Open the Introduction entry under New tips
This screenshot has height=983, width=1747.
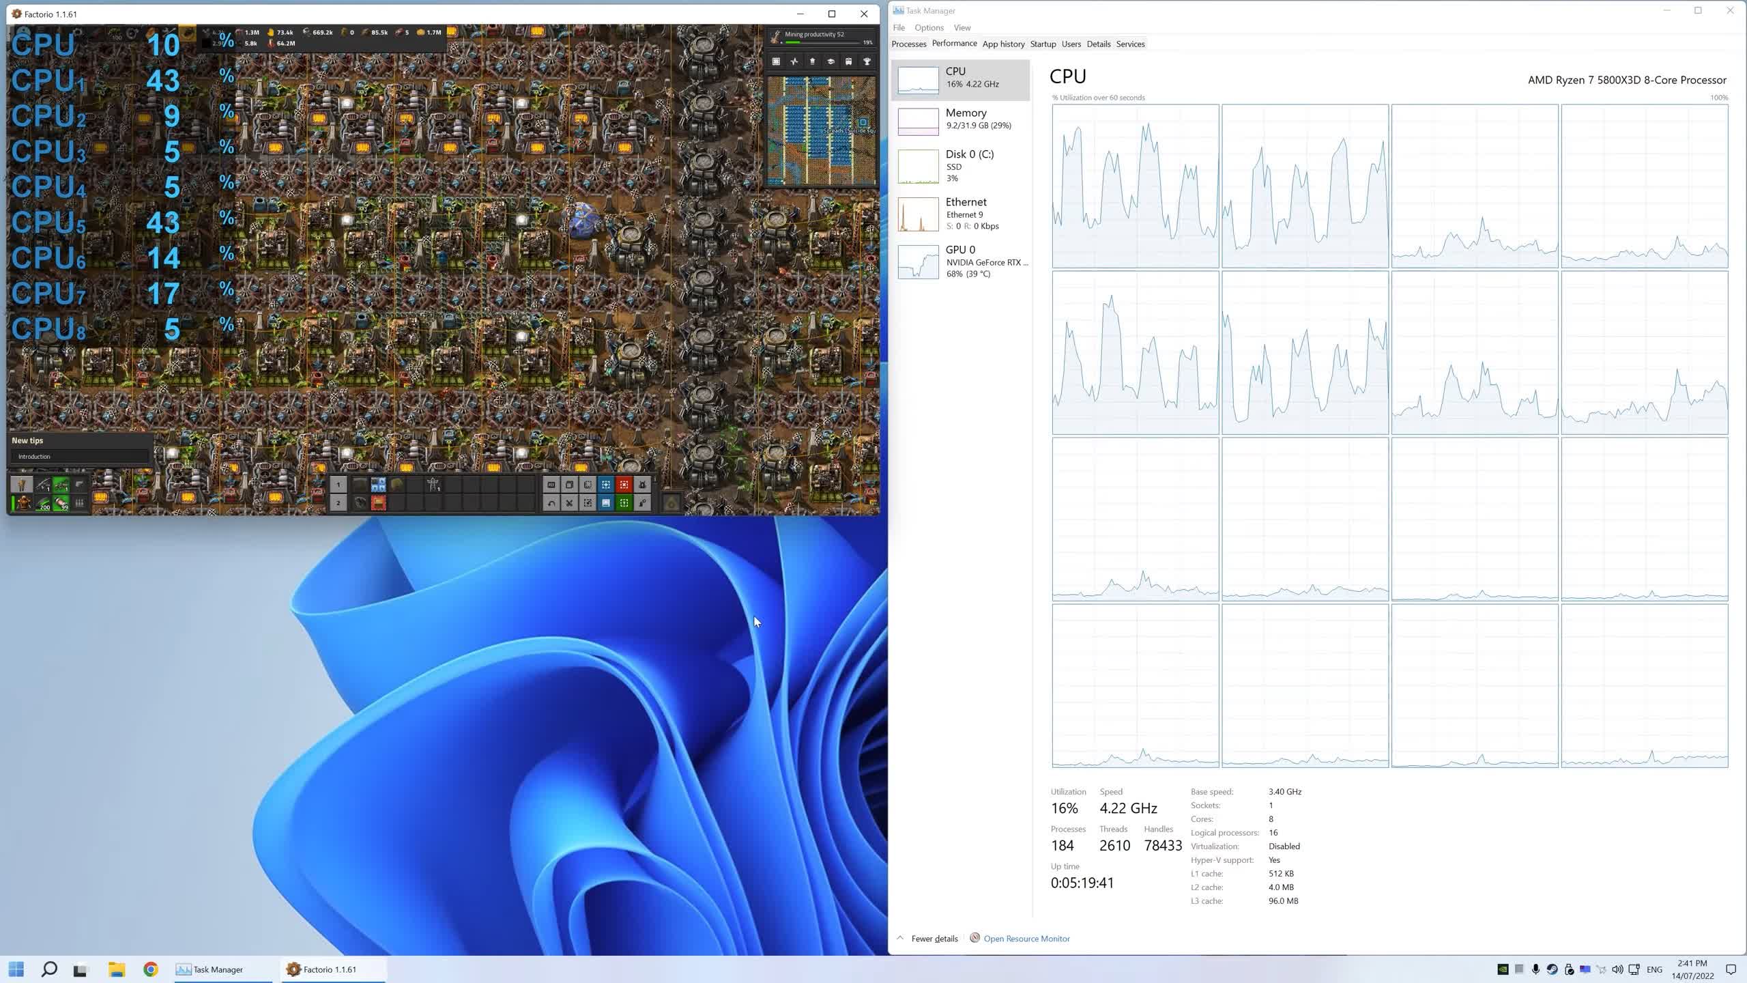[x=80, y=456]
